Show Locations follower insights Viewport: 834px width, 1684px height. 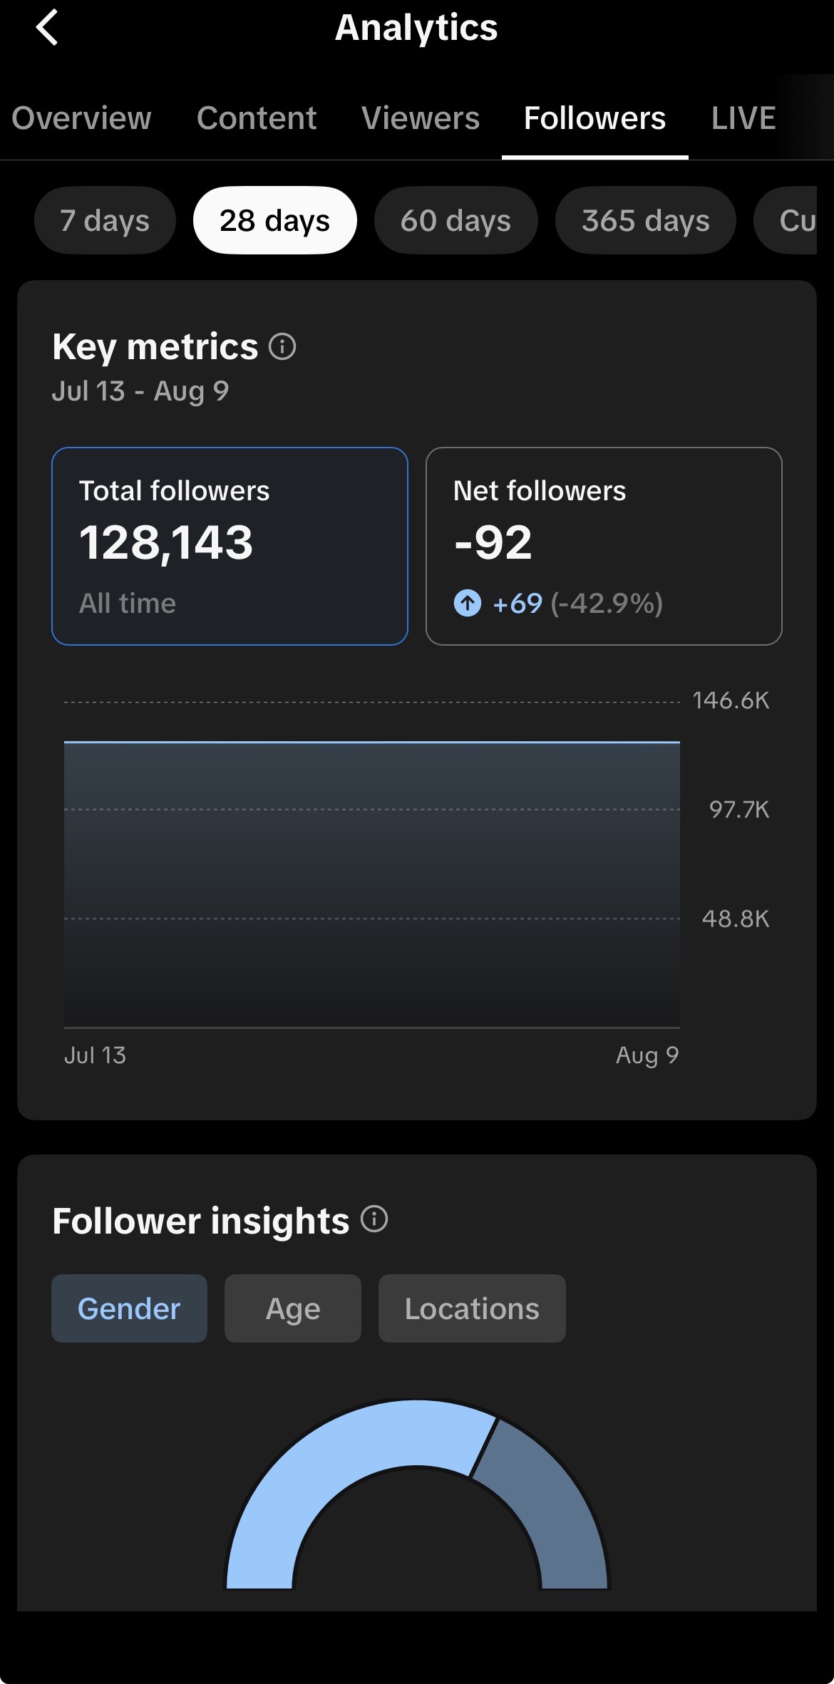click(x=472, y=1308)
